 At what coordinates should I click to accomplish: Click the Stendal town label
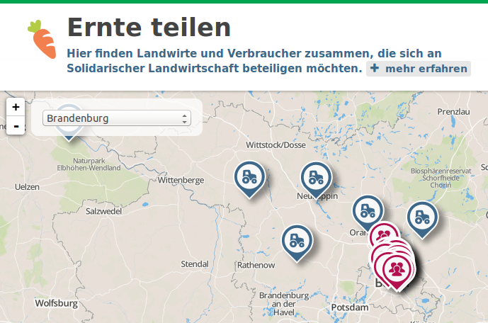(195, 264)
